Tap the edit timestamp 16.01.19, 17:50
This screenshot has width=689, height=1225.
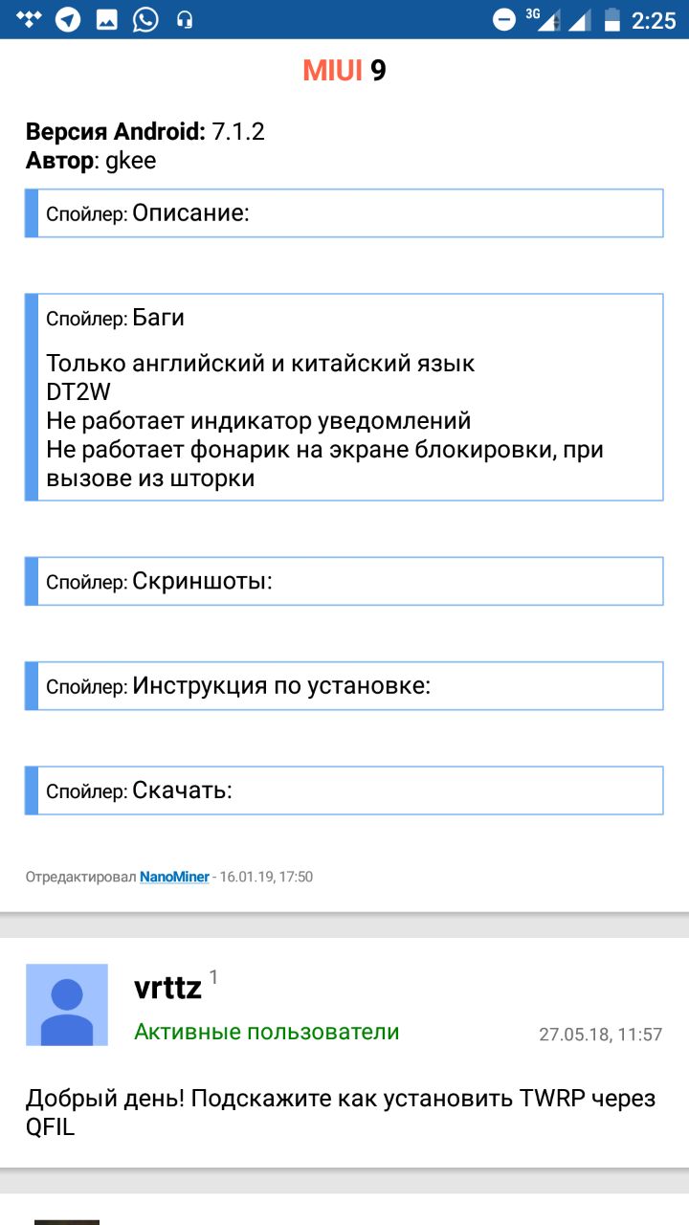tap(266, 877)
